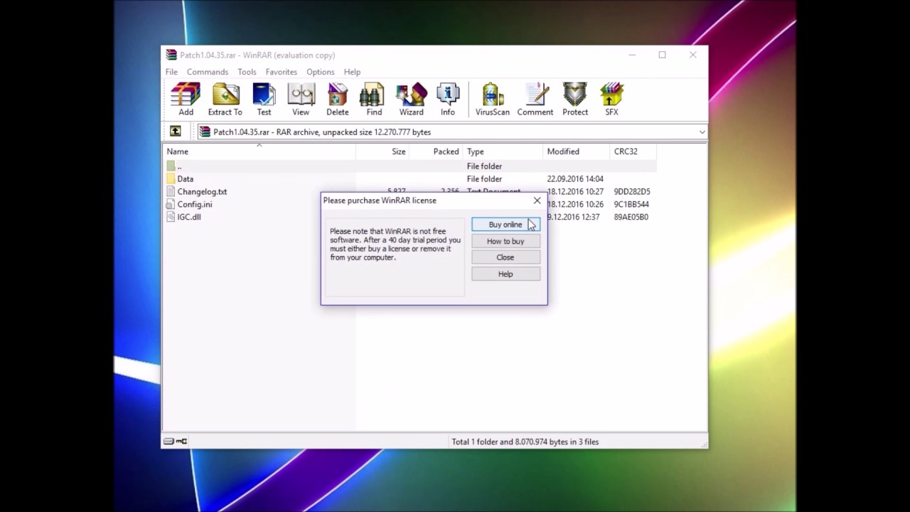Select the Data folder name
This screenshot has width=910, height=512.
(x=186, y=179)
